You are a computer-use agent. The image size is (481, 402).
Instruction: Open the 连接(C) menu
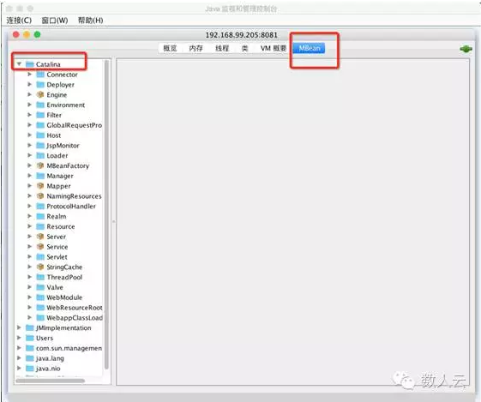19,21
